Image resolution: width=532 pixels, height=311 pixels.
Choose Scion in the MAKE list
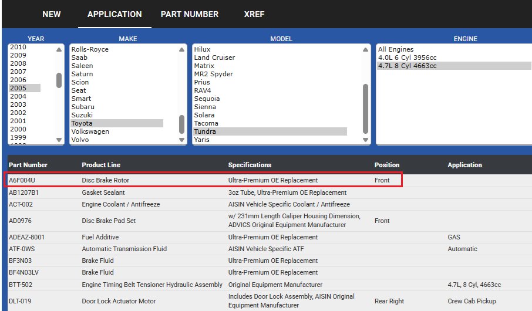pos(80,82)
